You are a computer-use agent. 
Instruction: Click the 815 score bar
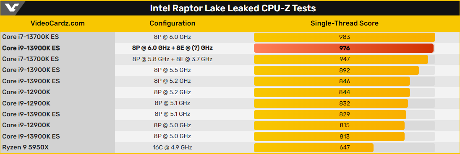(x=329, y=125)
